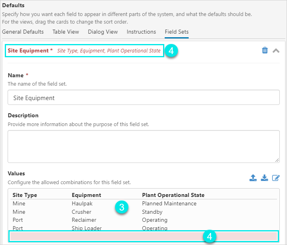The image size is (287, 245).
Task: Click the upload values icon
Action: tap(253, 178)
